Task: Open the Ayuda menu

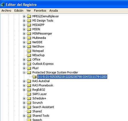Action: pyautogui.click(x=53, y=11)
